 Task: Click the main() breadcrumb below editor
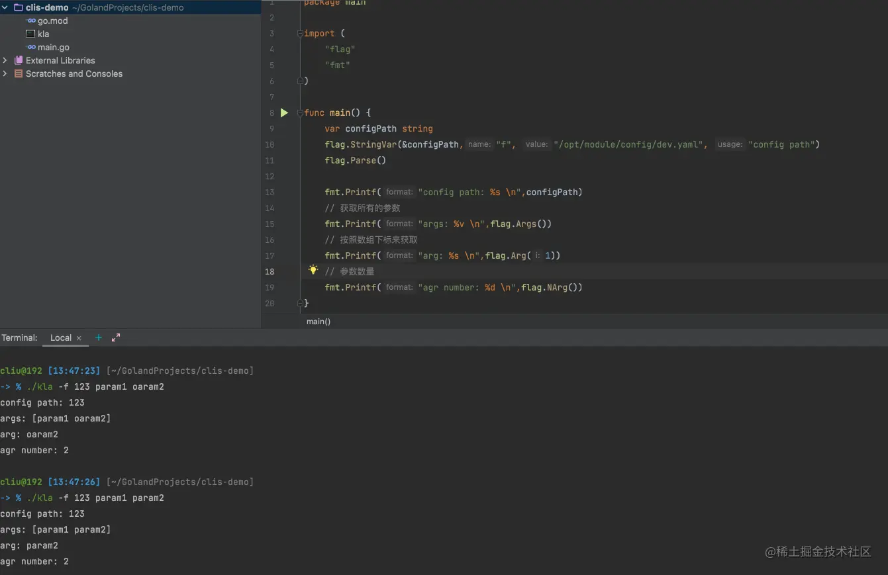pyautogui.click(x=319, y=322)
